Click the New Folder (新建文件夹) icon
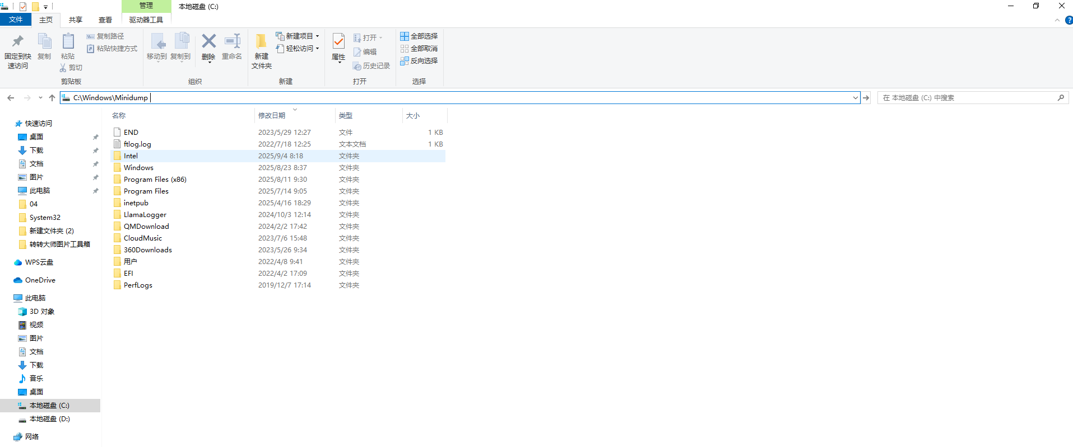 tap(261, 43)
